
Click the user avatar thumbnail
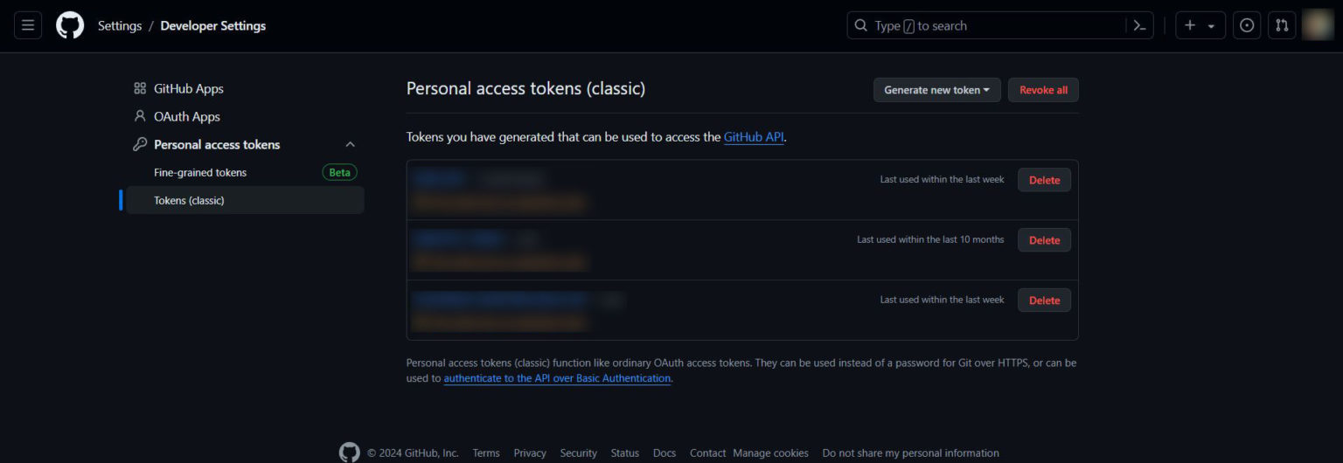[1317, 25]
